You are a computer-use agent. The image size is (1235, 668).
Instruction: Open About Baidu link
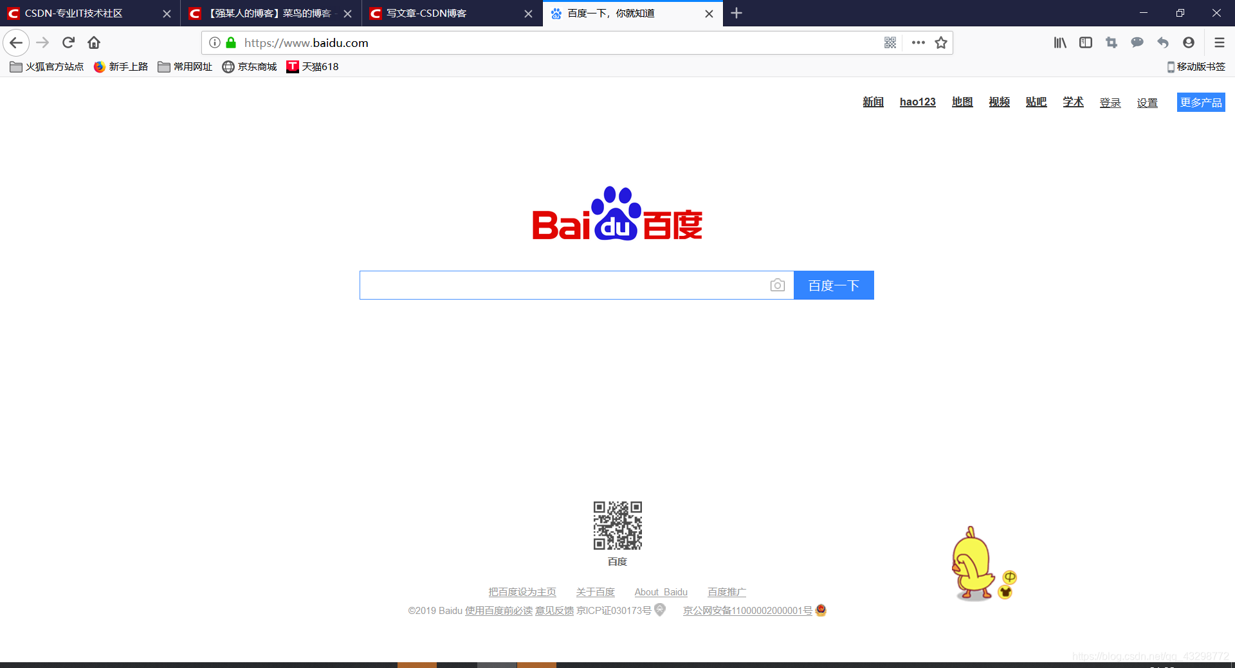click(661, 592)
